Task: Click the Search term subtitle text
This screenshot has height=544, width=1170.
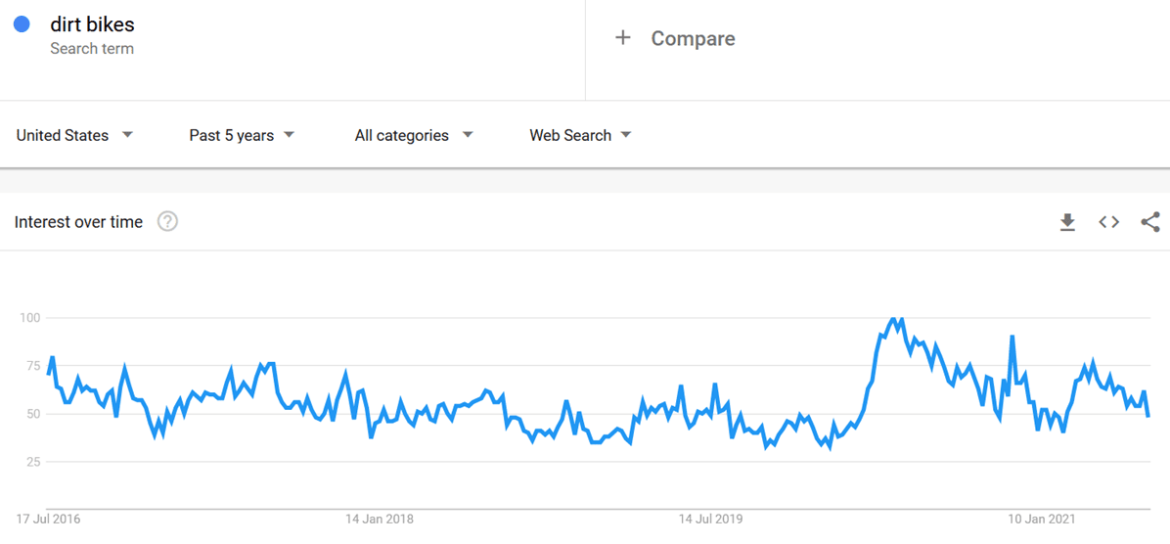Action: click(92, 49)
